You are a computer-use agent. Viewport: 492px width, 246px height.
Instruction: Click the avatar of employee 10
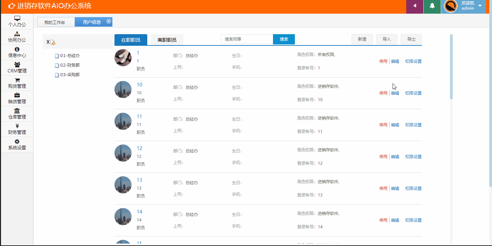click(123, 90)
